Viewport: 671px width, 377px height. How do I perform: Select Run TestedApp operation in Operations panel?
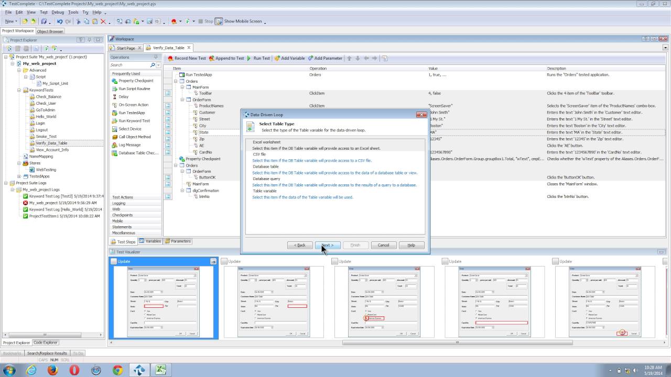click(132, 113)
